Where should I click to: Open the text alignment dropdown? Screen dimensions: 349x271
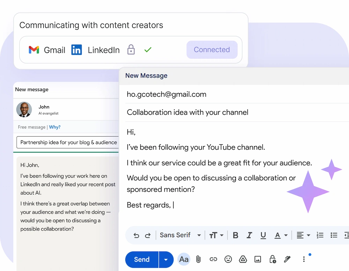tap(303, 235)
